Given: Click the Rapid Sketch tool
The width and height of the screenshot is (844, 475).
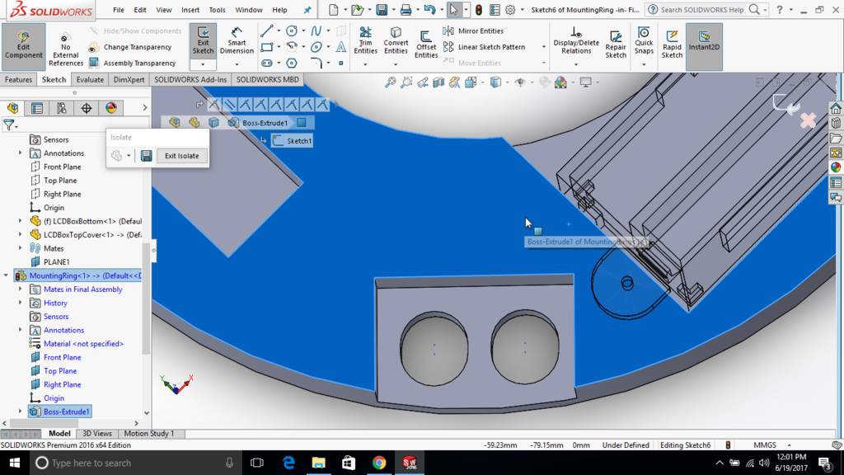Looking at the screenshot, I should [672, 45].
